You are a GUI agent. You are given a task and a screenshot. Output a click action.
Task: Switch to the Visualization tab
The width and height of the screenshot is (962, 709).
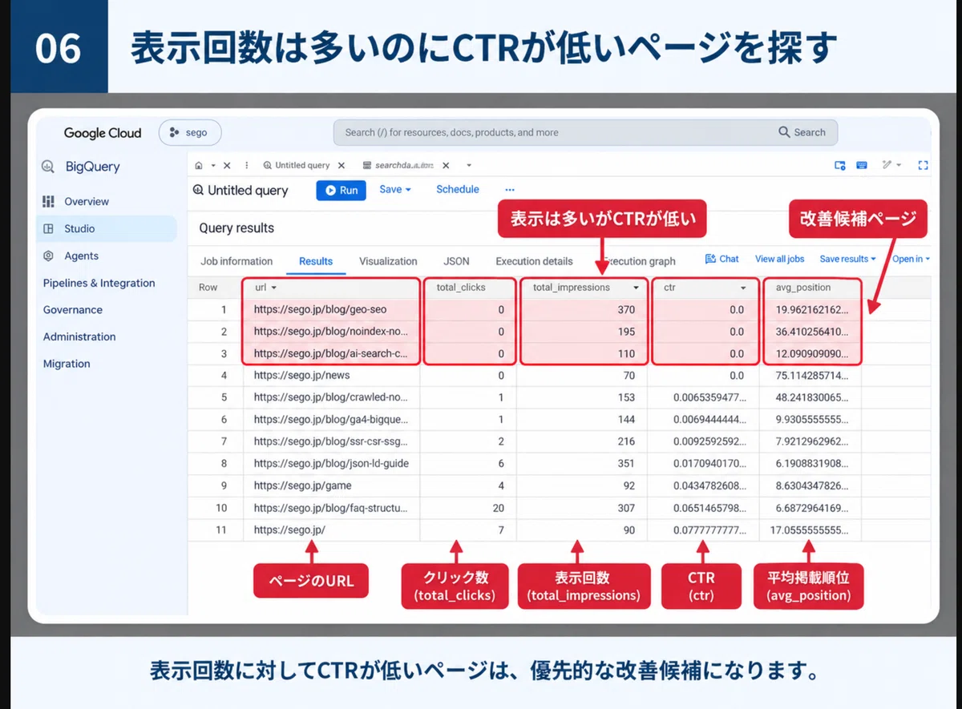(x=388, y=261)
